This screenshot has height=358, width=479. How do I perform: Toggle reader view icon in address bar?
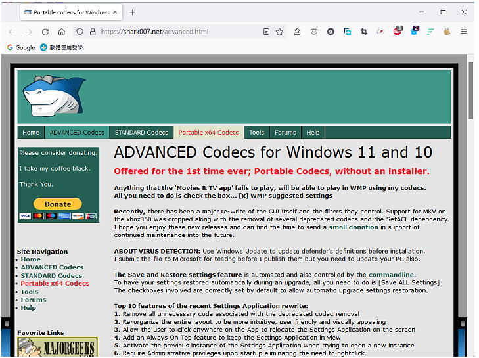tap(266, 32)
